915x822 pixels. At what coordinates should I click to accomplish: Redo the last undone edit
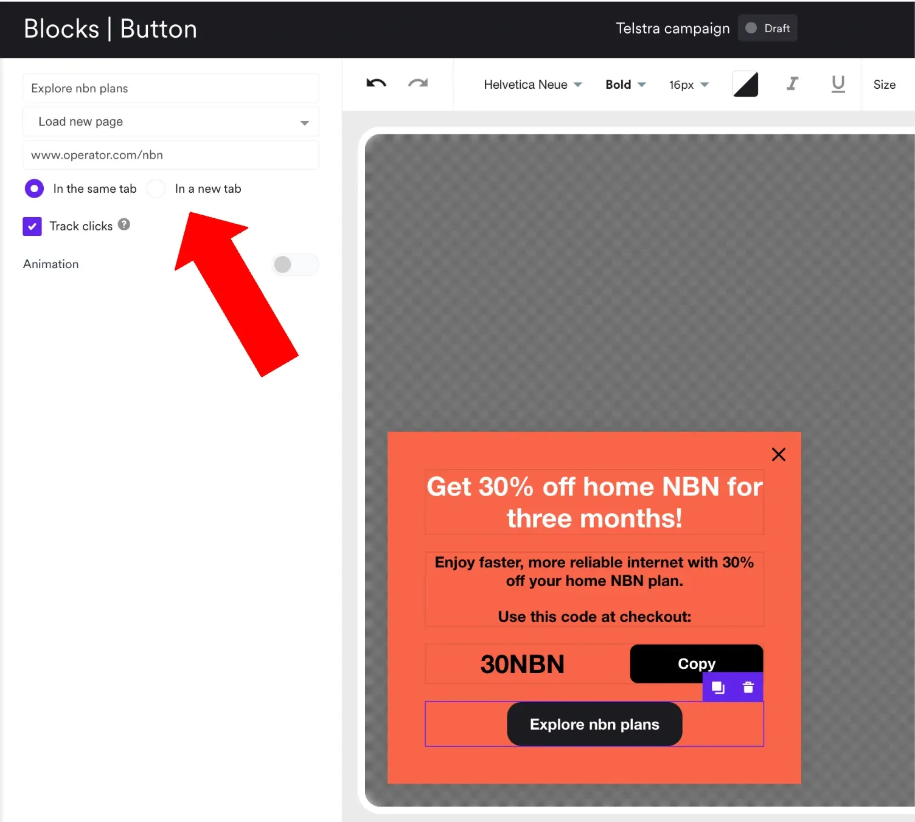(418, 84)
